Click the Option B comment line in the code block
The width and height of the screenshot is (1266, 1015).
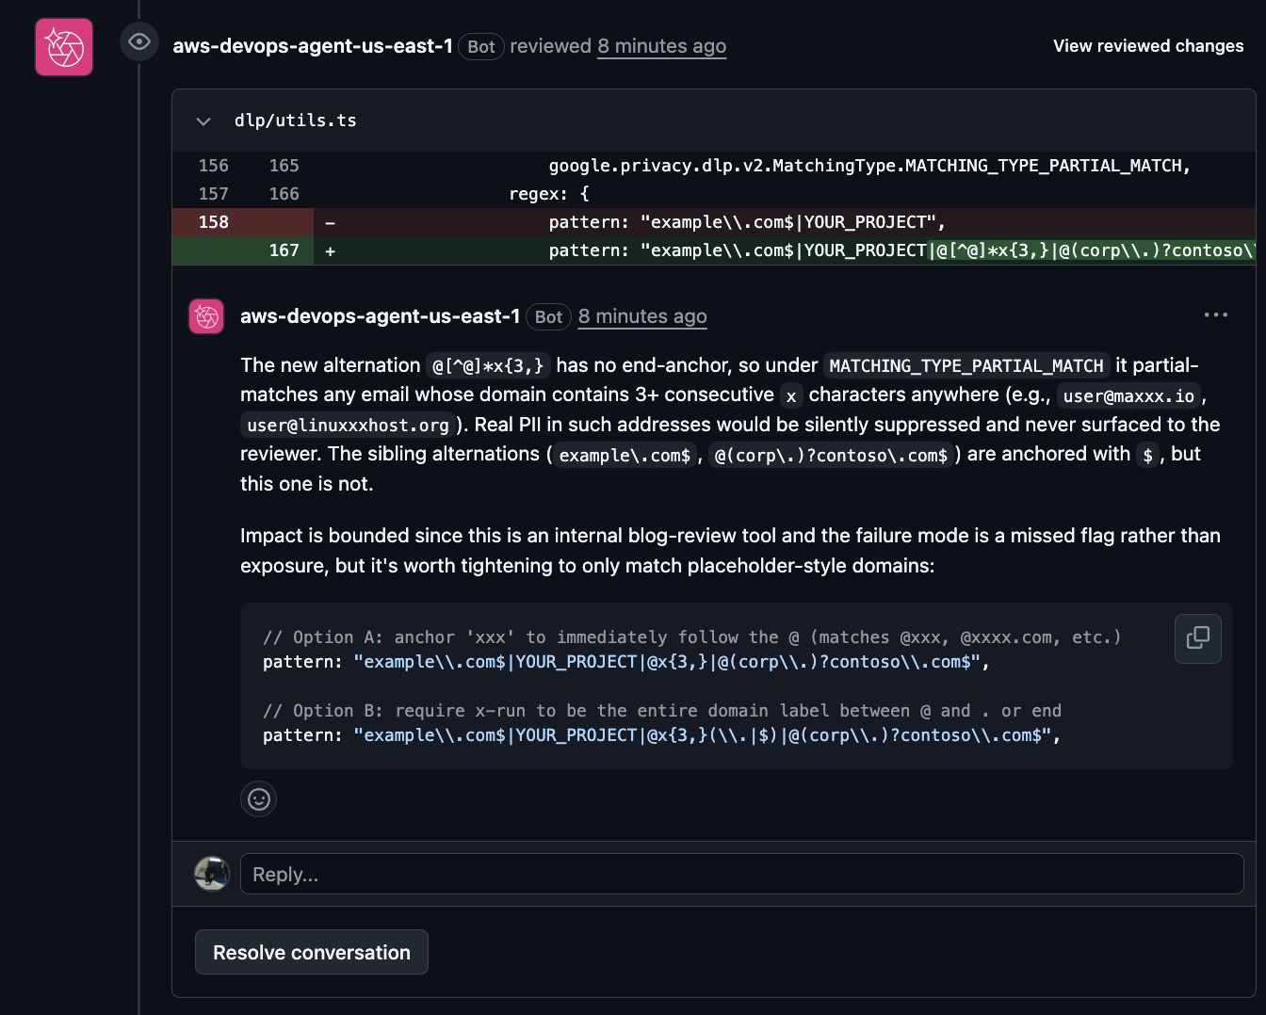click(662, 711)
